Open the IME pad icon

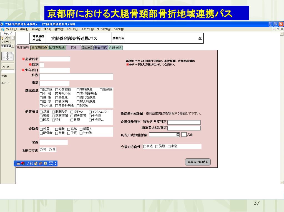(36, 163)
